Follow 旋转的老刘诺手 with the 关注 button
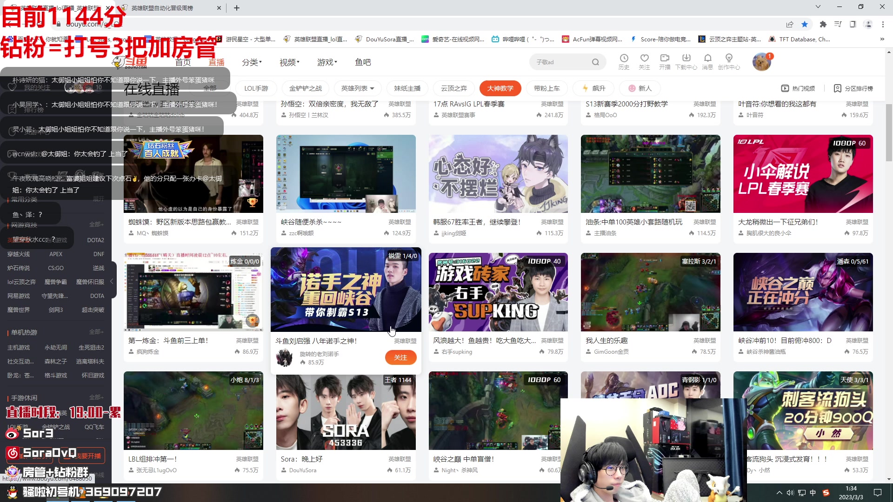 pyautogui.click(x=400, y=357)
